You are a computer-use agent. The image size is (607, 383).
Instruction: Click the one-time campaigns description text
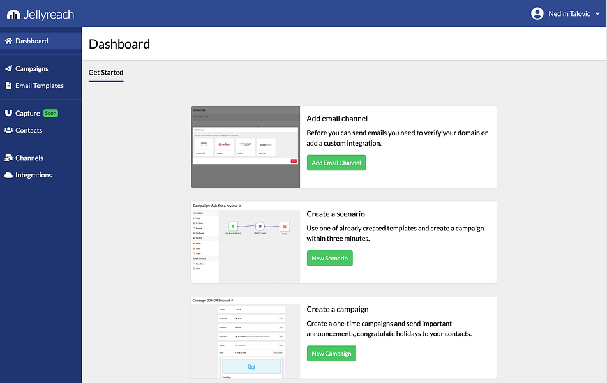[x=389, y=329]
